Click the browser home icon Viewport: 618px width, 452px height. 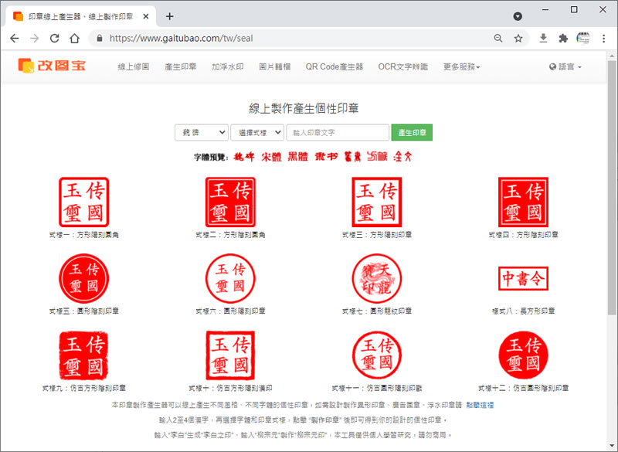(74, 38)
